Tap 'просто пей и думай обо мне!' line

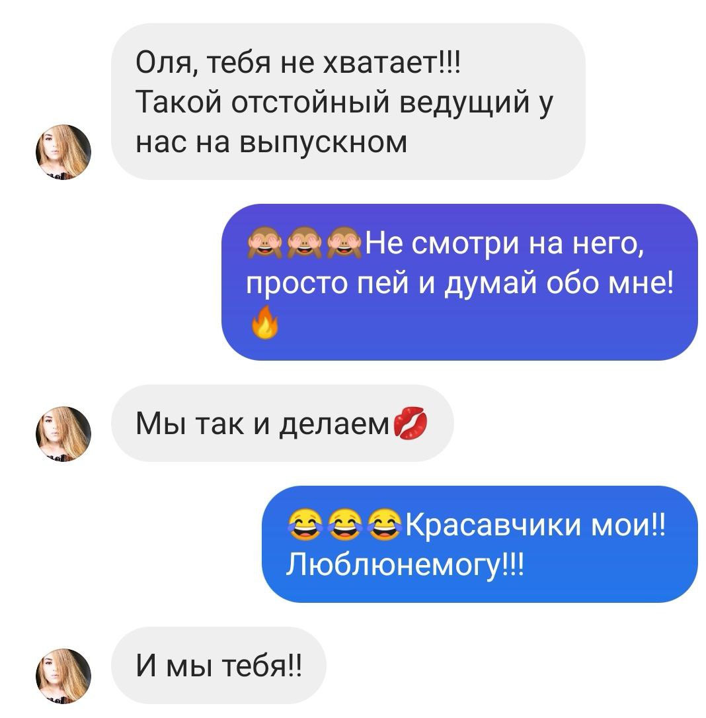coord(460,283)
